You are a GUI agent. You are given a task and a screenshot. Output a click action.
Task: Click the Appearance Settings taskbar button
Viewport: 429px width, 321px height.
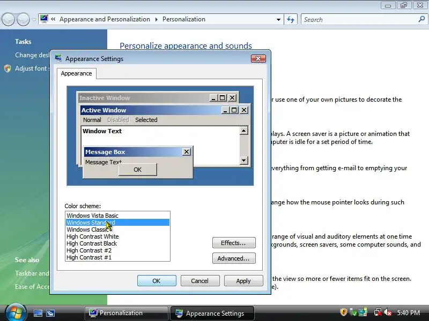point(212,313)
